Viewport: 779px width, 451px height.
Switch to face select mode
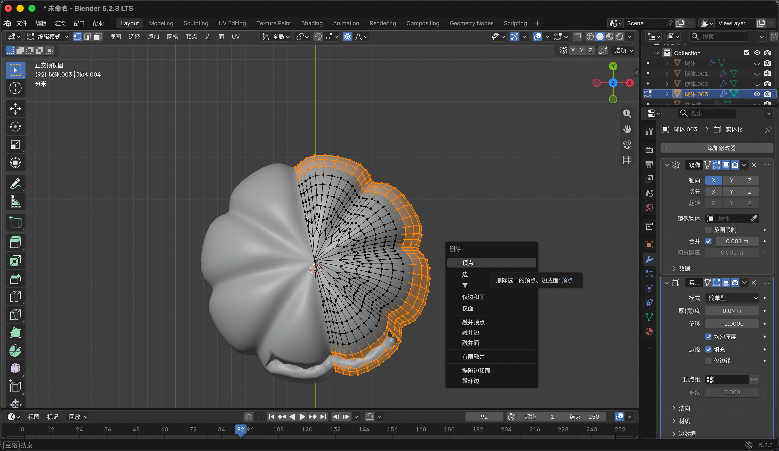click(98, 37)
